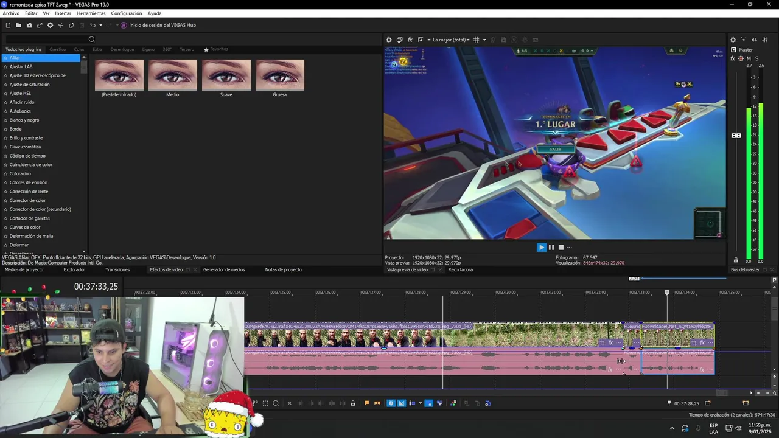Choose the Suave preset thumbnail
This screenshot has width=779, height=438.
pos(226,75)
